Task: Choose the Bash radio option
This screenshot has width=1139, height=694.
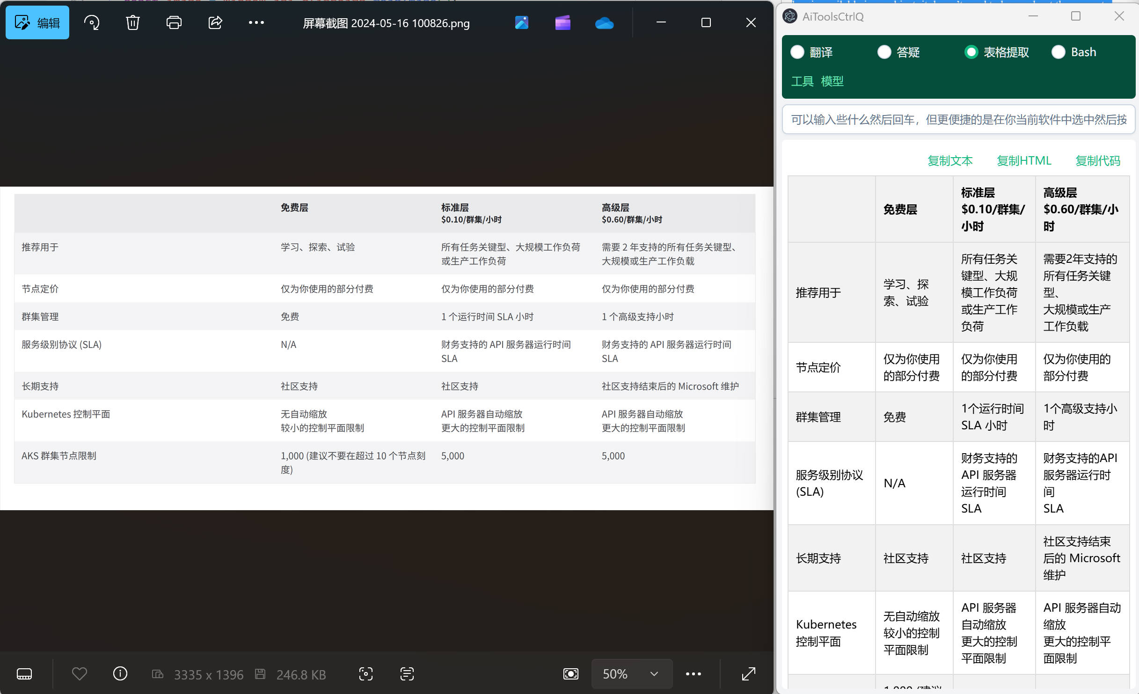Action: pyautogui.click(x=1059, y=52)
